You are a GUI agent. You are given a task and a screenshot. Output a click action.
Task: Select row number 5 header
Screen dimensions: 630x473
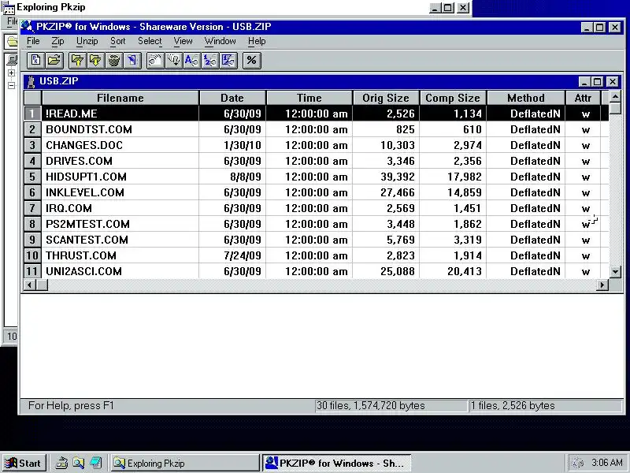[32, 177]
